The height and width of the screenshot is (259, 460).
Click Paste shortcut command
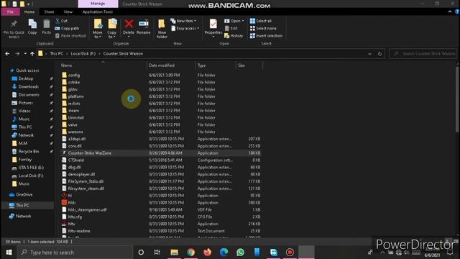pos(70,36)
